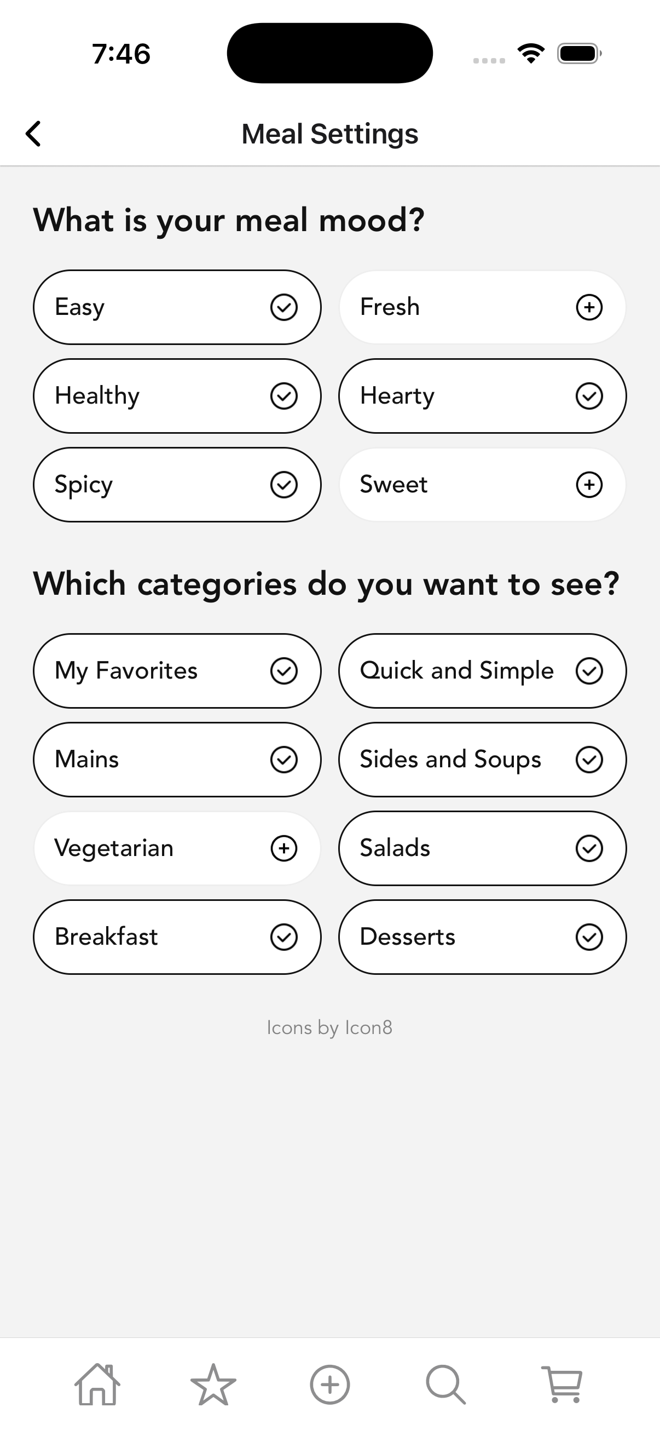Open the Home tab icon

click(x=97, y=1385)
